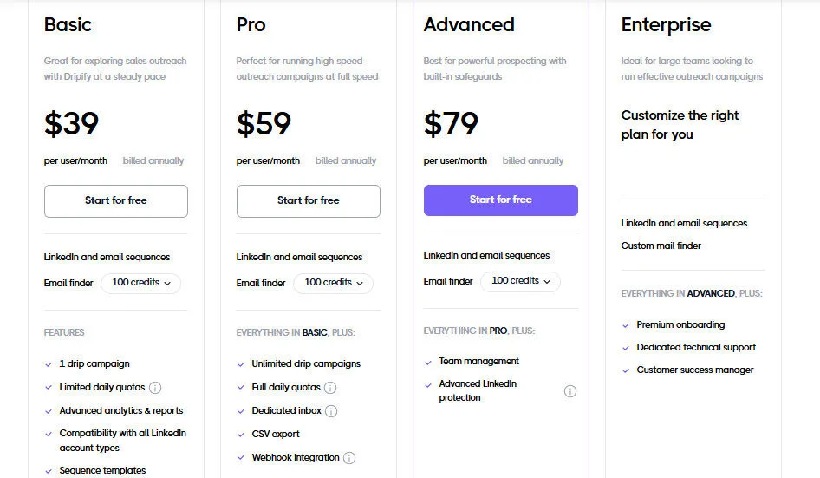Viewport: 820px width, 478px height.
Task: Open Basic plan email finder credits dropdown
Action: point(141,283)
